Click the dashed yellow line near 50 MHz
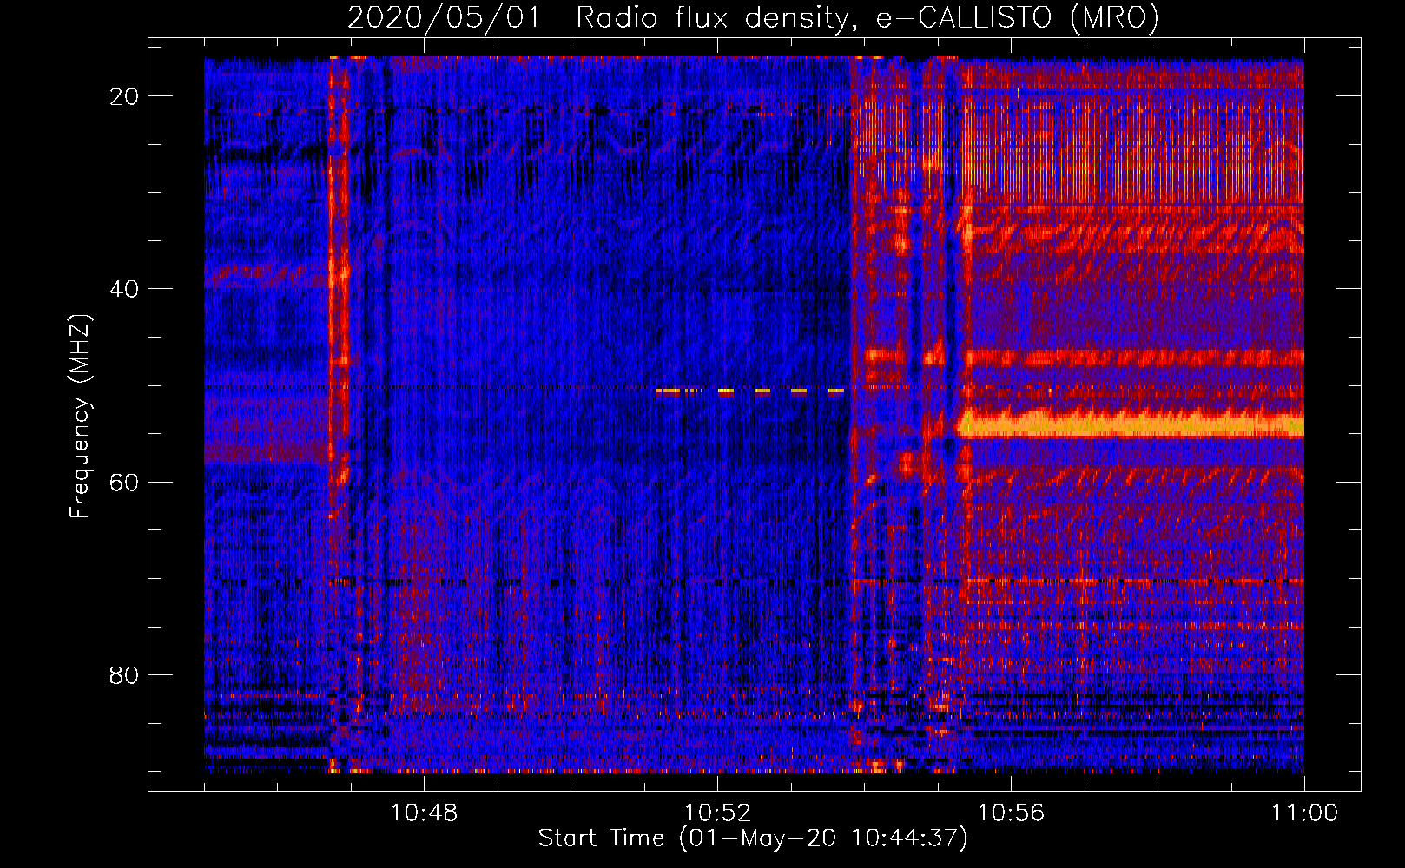The height and width of the screenshot is (868, 1405). pos(751,391)
